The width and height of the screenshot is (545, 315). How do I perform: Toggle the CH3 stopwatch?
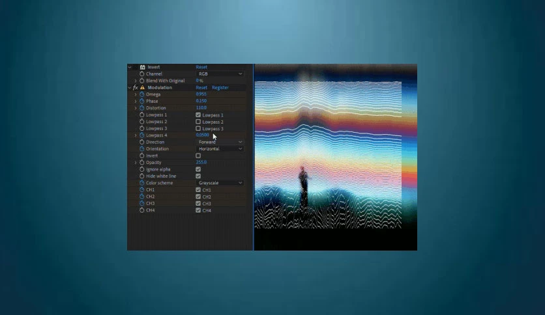(142, 203)
